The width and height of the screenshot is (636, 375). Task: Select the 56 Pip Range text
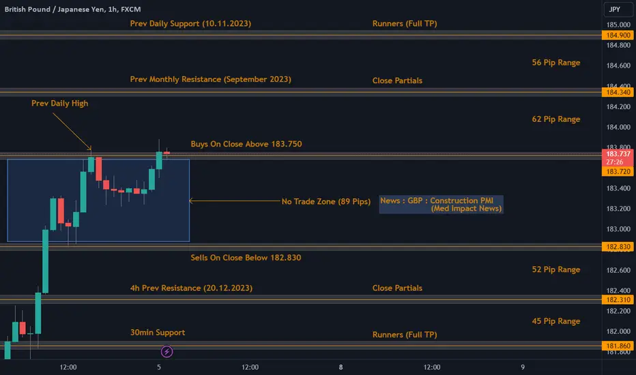[555, 63]
